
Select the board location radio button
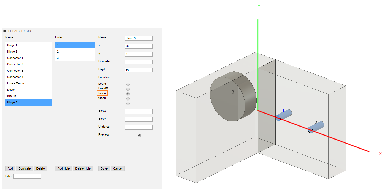coord(128,84)
